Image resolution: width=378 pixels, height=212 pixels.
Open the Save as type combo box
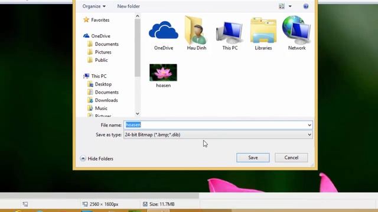click(x=218, y=135)
